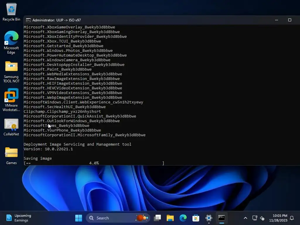Click the Administrator: UUP -> ISO v97 title text
This screenshot has width=300, height=225.
point(57,20)
